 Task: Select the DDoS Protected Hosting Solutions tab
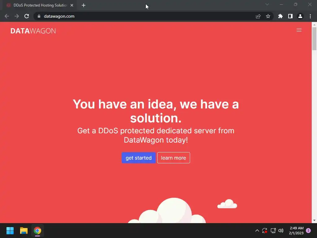pos(40,5)
